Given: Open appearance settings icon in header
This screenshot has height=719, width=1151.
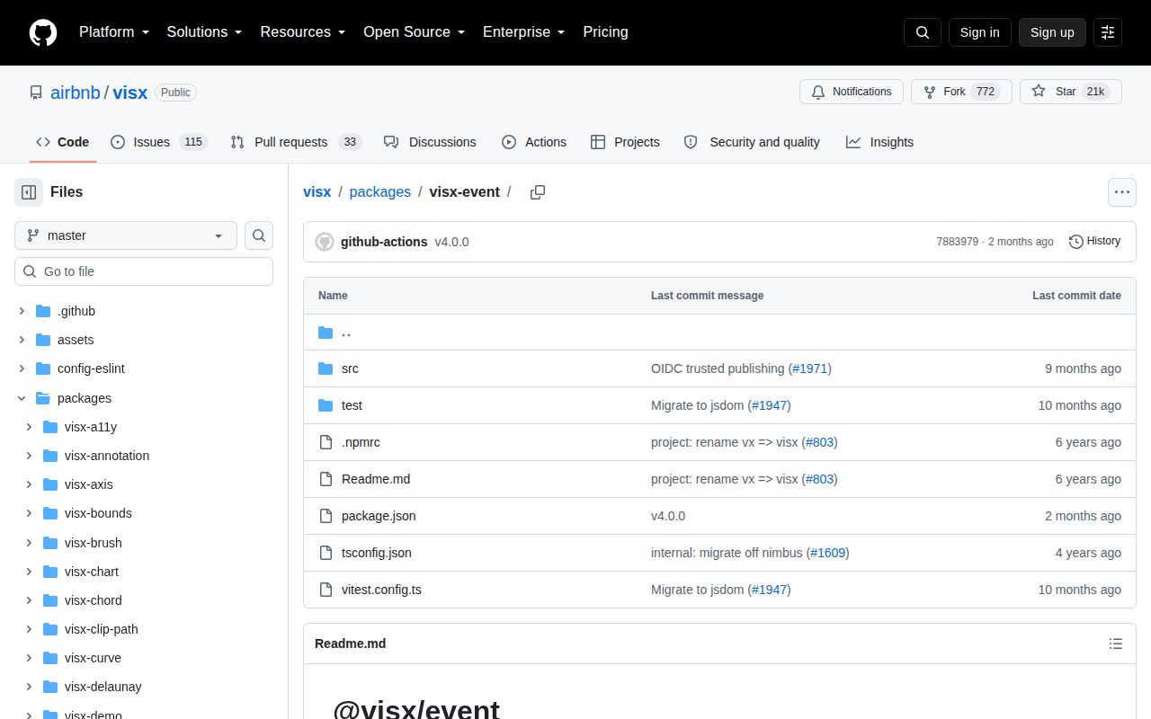Looking at the screenshot, I should (1108, 32).
